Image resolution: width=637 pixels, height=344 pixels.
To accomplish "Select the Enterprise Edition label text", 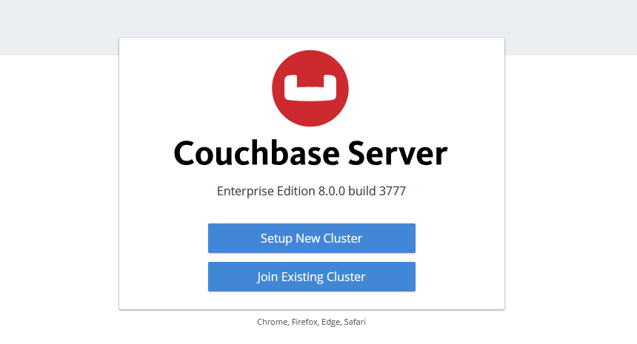I will (266, 191).
